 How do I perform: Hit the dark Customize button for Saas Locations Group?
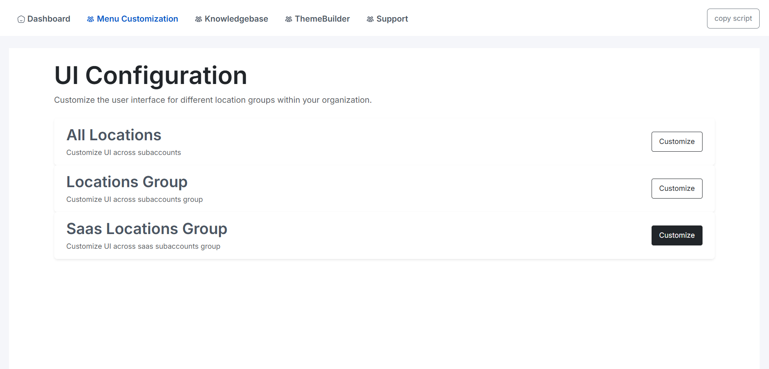click(x=676, y=235)
